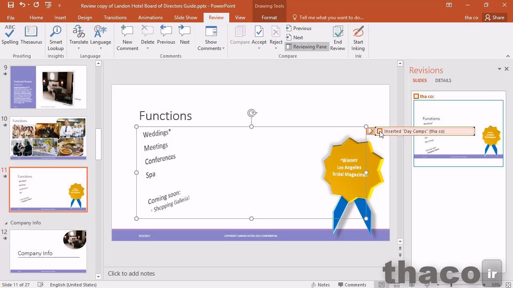Open Notes from the status bar
This screenshot has height=288, width=513.
[x=321, y=285]
